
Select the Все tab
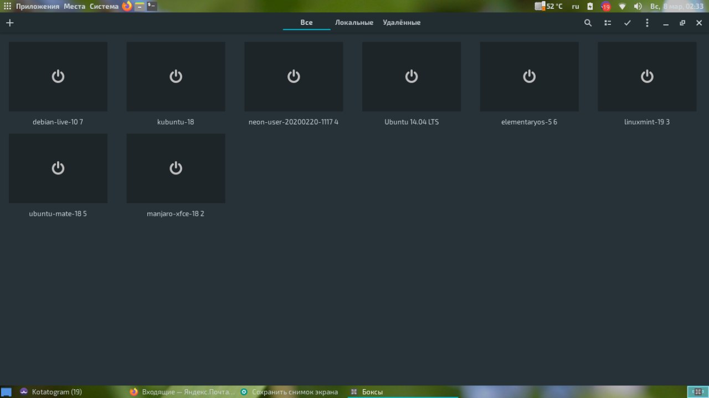[x=307, y=23]
